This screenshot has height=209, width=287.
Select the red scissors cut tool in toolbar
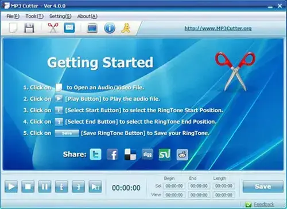pyautogui.click(x=53, y=28)
